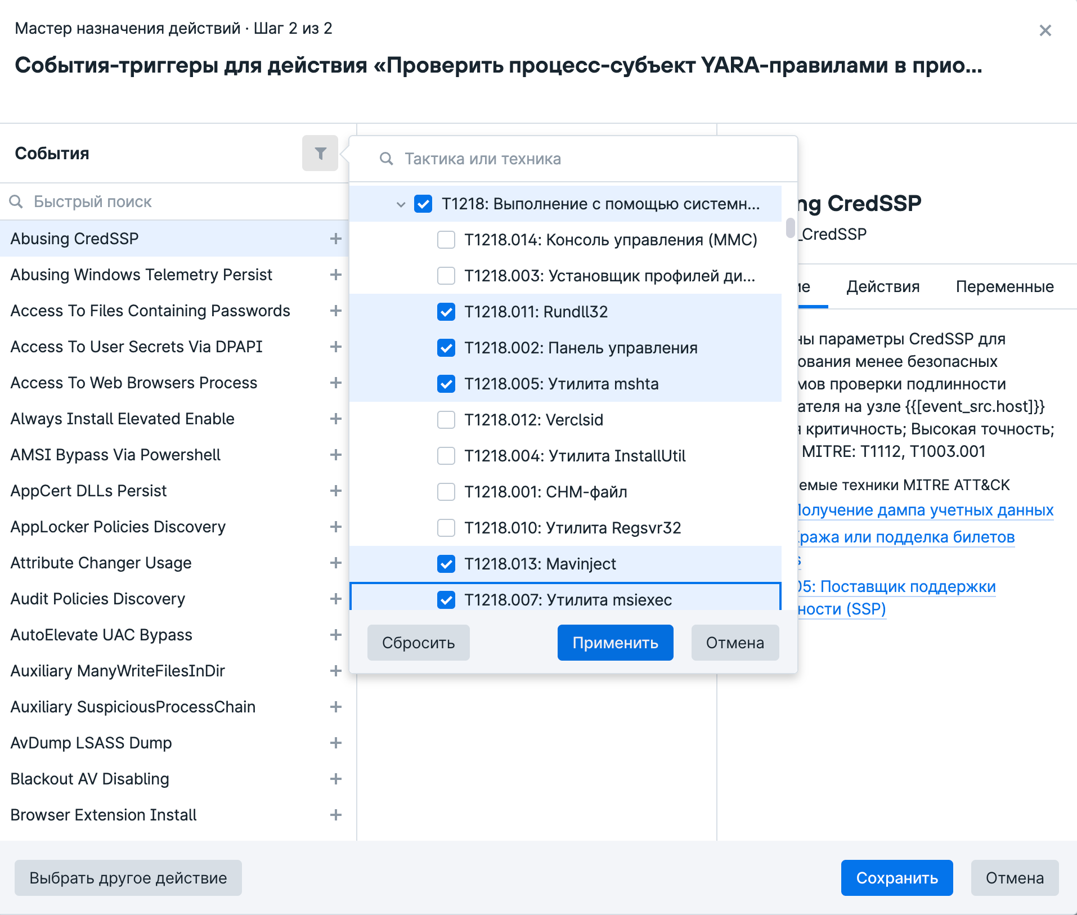Add the AutoElevate UAC Bypass event
This screenshot has width=1077, height=915.
pos(336,635)
